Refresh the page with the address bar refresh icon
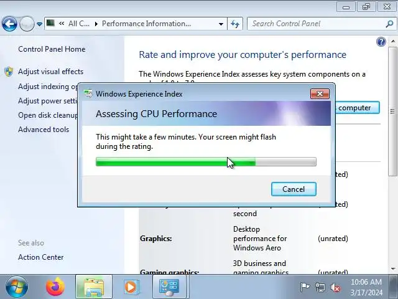Viewport: 398px width, 299px height. (235, 24)
